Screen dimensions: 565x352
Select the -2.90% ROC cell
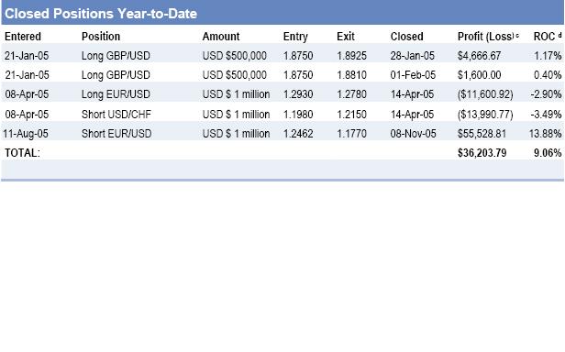[x=547, y=94]
